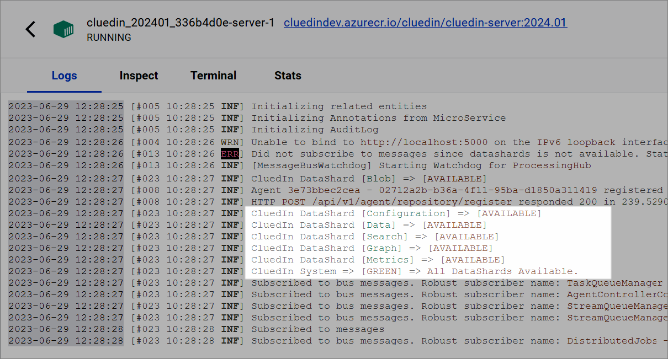Open the Terminal tab
668x359 pixels.
213,76
